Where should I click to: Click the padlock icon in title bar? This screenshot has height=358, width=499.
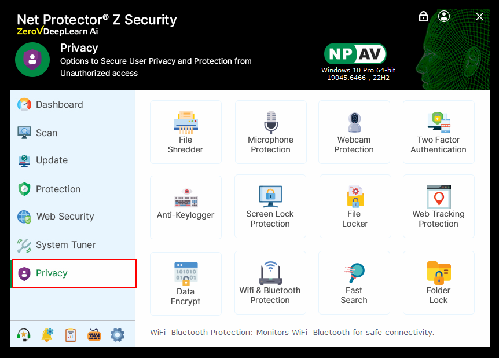pyautogui.click(x=424, y=16)
